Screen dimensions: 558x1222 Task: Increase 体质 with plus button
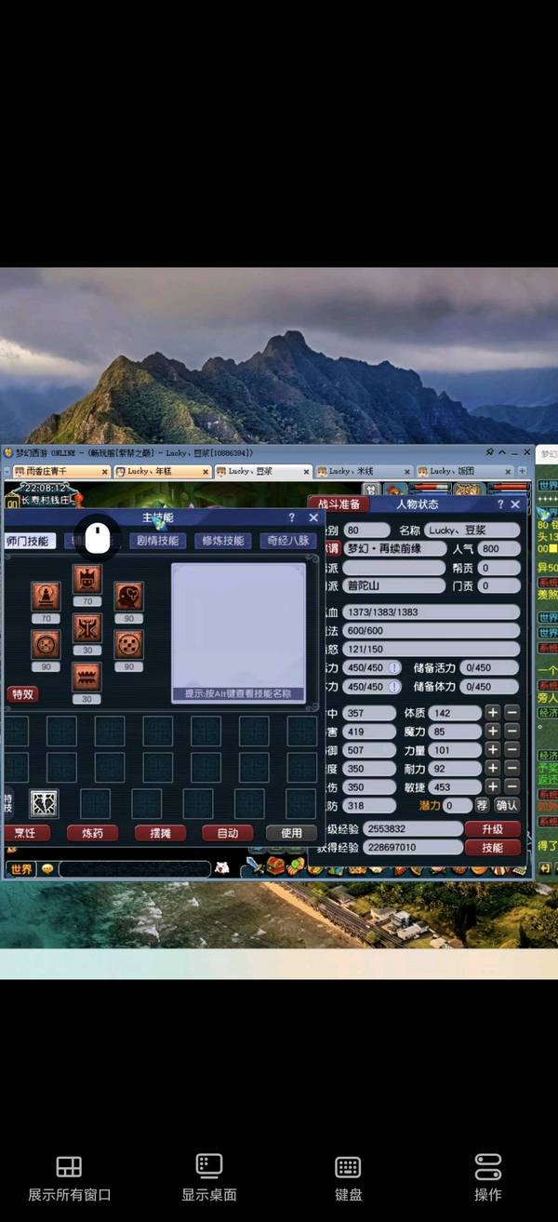pos(492,713)
